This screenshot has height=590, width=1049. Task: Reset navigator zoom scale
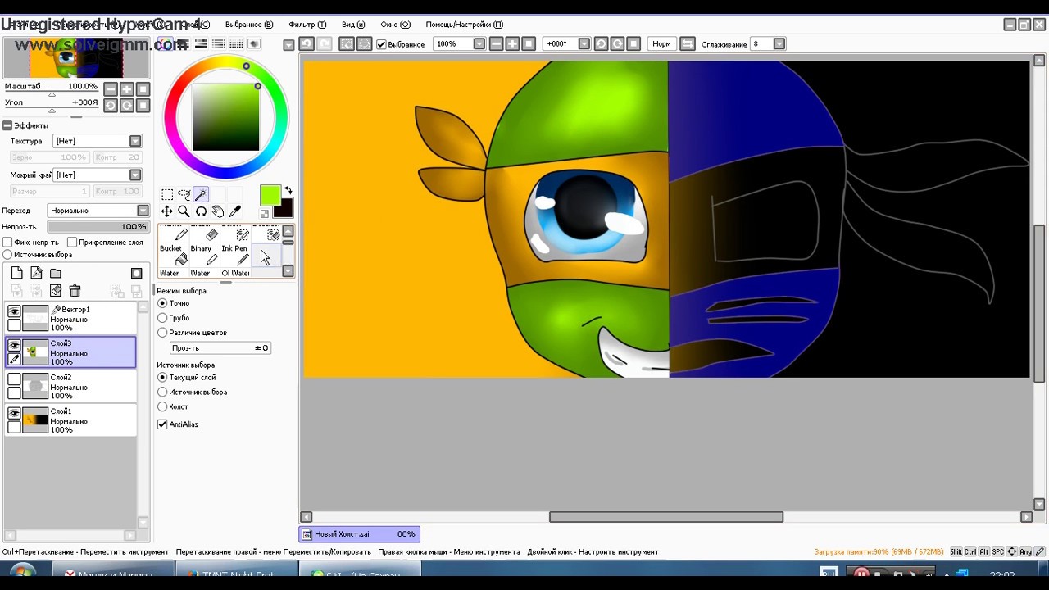(143, 88)
